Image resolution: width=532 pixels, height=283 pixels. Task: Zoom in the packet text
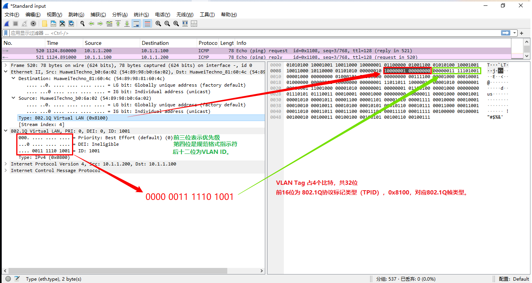158,24
